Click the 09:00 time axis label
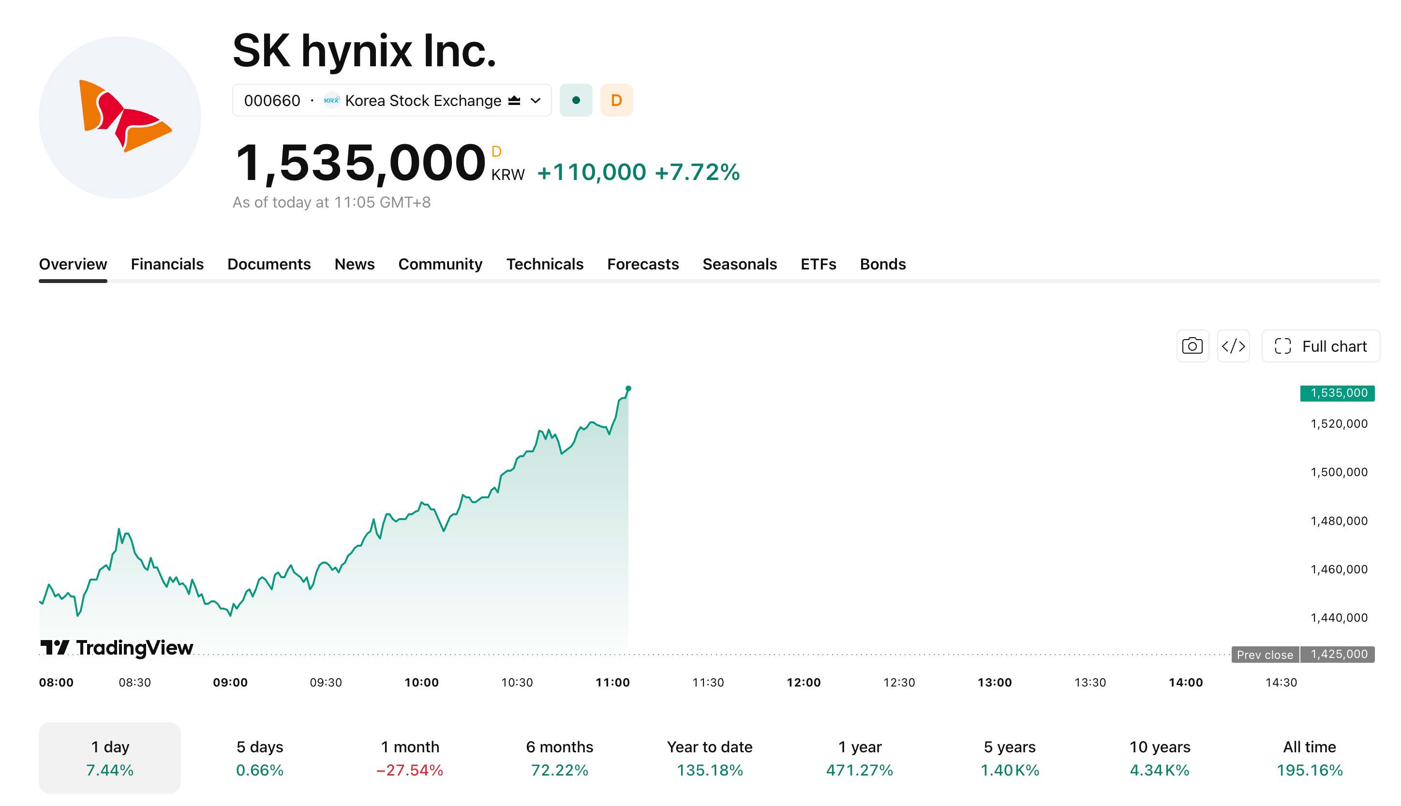1401x806 pixels. 230,683
